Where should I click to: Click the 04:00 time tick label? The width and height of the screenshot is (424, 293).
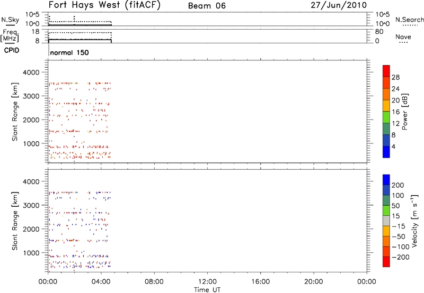tap(101, 282)
